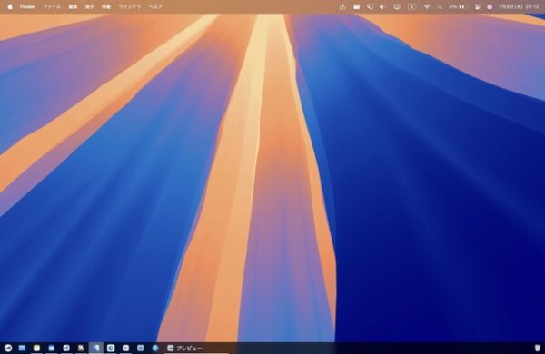Click the first round icon in dock
545x354 pixels.
click(8, 348)
